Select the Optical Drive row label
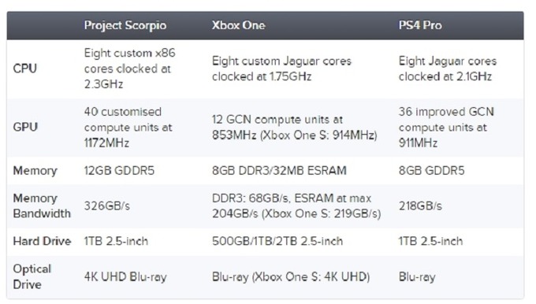 click(x=32, y=276)
